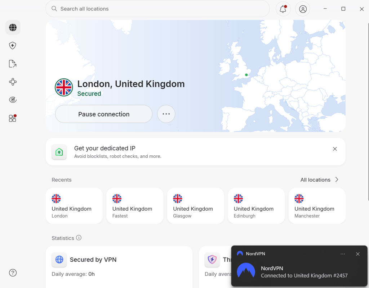This screenshot has height=288, width=369.
Task: Click Connected to United Kingdom #2457 message
Action: point(304,275)
